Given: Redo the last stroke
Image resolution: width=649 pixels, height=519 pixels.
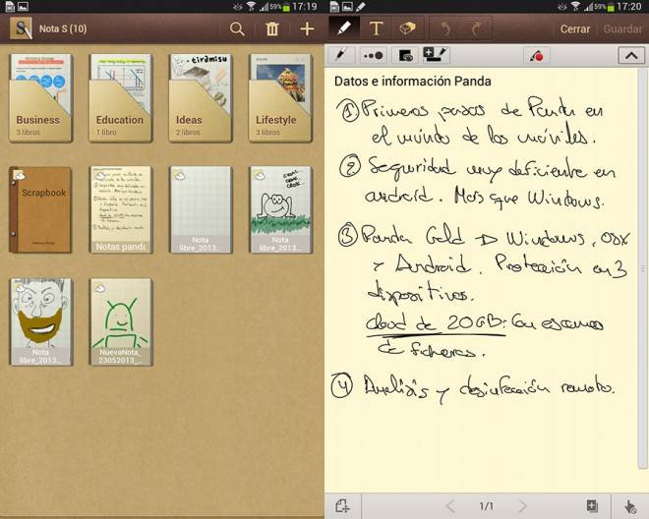Looking at the screenshot, I should (x=477, y=29).
